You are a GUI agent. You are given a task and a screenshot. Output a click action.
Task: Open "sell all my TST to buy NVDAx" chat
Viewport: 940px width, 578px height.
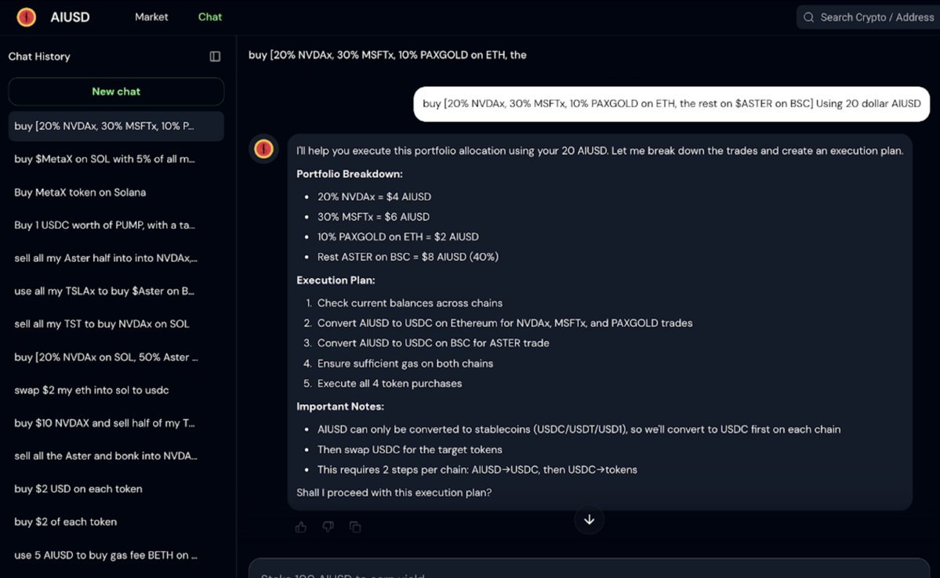point(101,324)
